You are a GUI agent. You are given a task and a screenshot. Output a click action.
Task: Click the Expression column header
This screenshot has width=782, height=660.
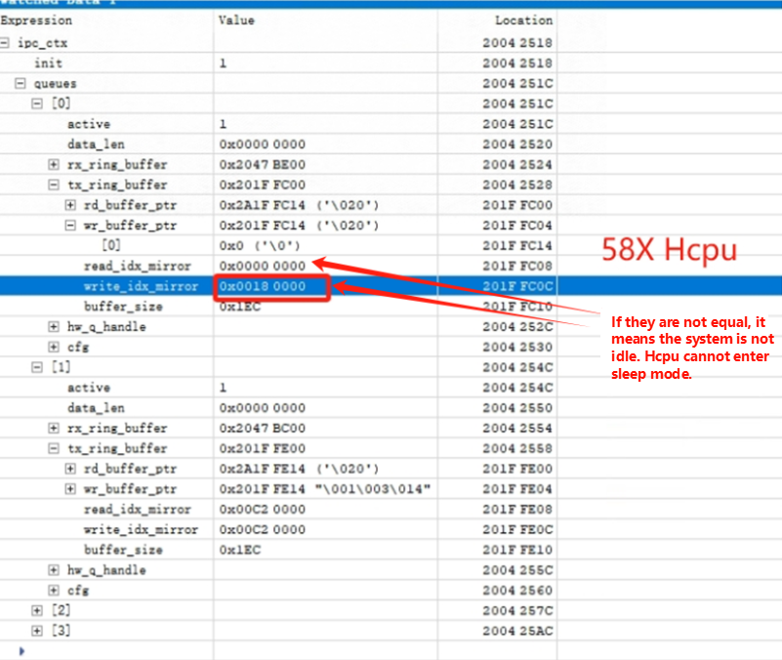tap(37, 20)
